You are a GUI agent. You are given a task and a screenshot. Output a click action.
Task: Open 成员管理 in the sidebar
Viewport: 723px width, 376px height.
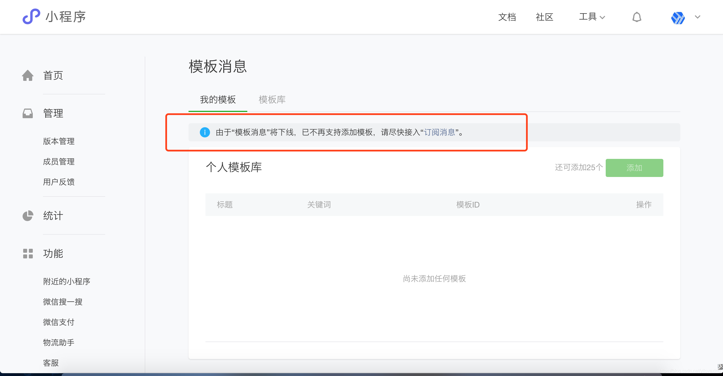(x=59, y=162)
